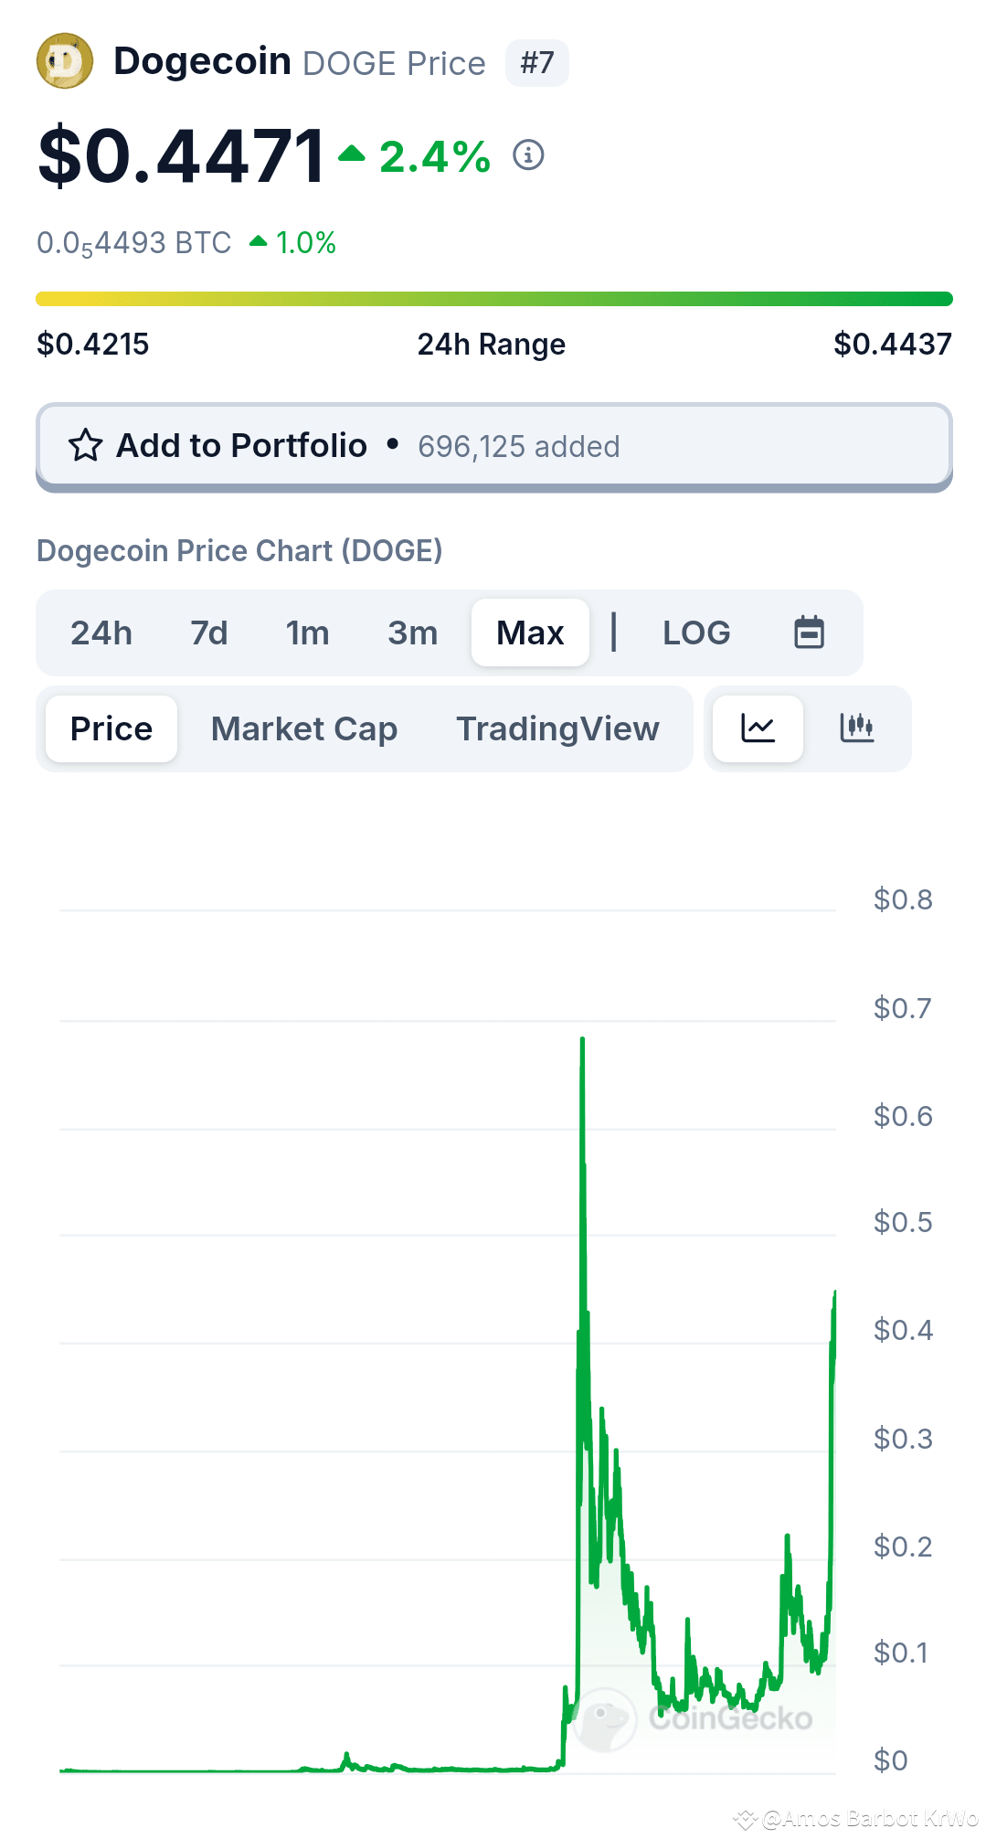Image resolution: width=986 pixels, height=1839 pixels.
Task: Switch to candlestick chart view icon
Action: click(856, 728)
